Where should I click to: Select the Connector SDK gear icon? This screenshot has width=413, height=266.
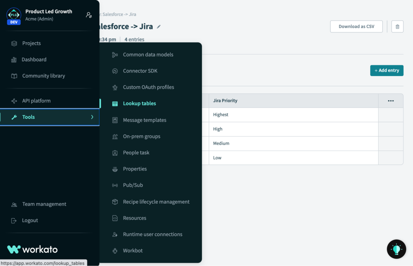coord(115,71)
